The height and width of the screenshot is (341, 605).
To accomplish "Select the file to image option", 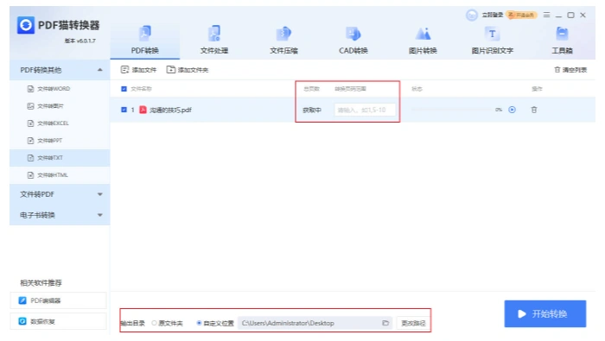I will point(60,106).
